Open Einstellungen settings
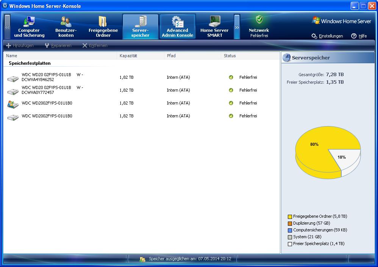The width and height of the screenshot is (378, 267). 327,36
